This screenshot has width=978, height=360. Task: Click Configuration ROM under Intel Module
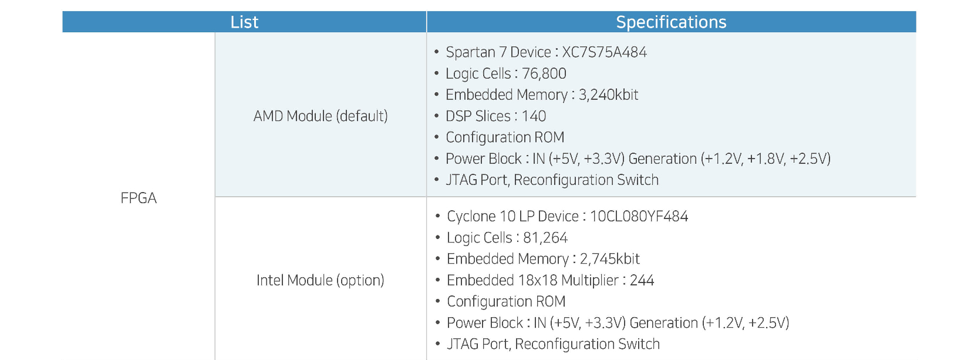(506, 302)
